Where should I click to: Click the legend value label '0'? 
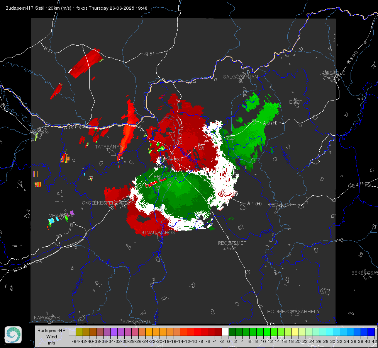(229, 341)
